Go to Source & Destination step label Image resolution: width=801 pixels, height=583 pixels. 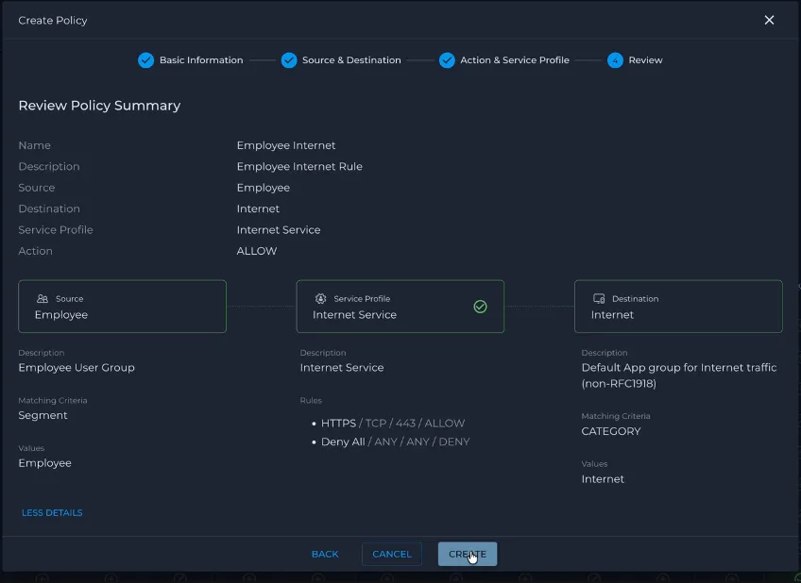pyautogui.click(x=351, y=60)
